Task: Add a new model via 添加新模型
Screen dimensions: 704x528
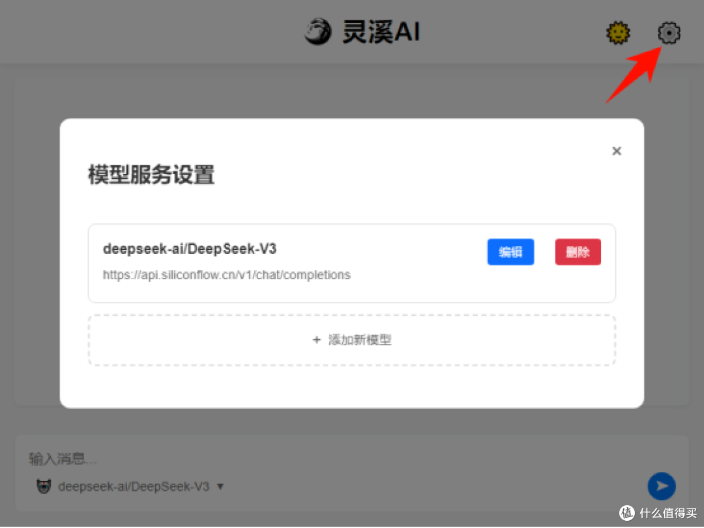Action: pos(352,340)
